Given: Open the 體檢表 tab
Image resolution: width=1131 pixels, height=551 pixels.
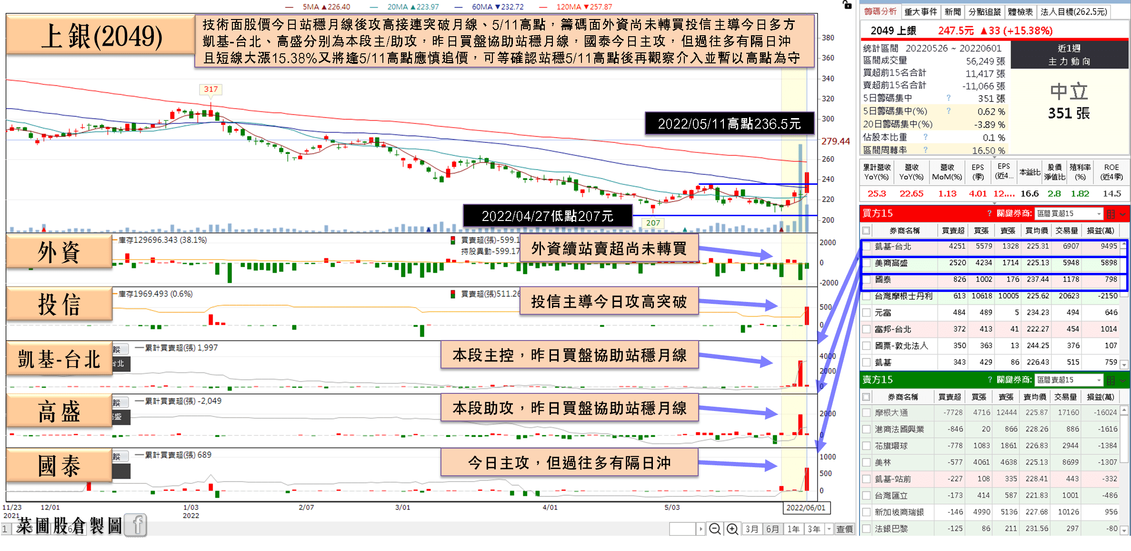Looking at the screenshot, I should [1020, 11].
